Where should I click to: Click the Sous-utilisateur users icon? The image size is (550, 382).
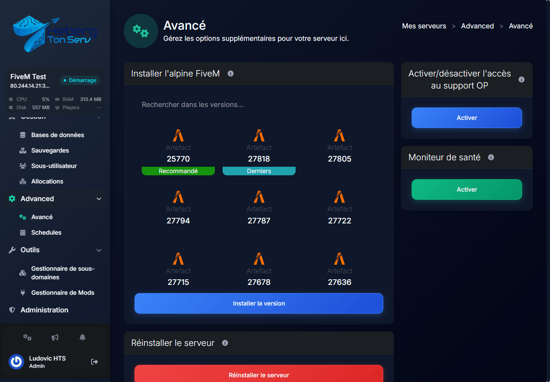tap(23, 166)
